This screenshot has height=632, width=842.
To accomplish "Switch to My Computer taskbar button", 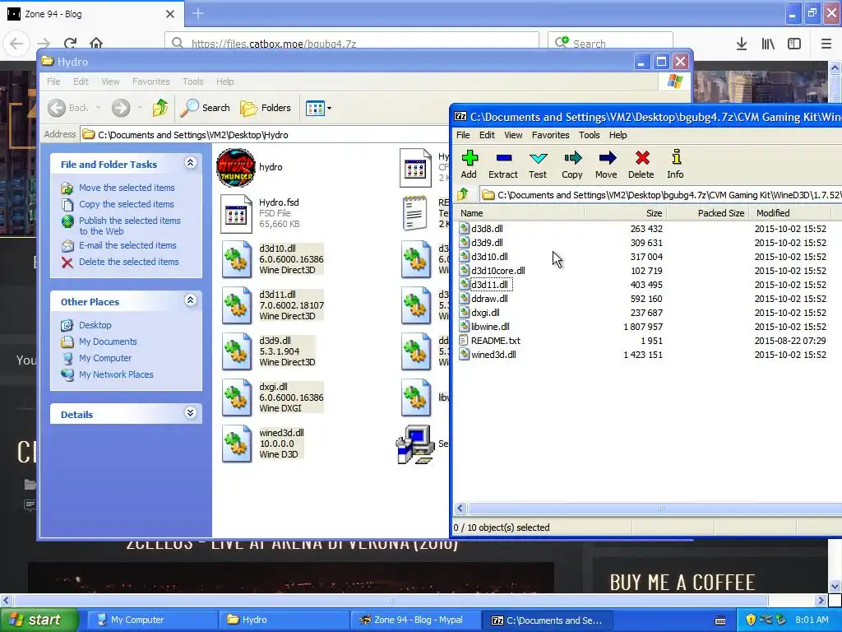I will click(x=152, y=620).
